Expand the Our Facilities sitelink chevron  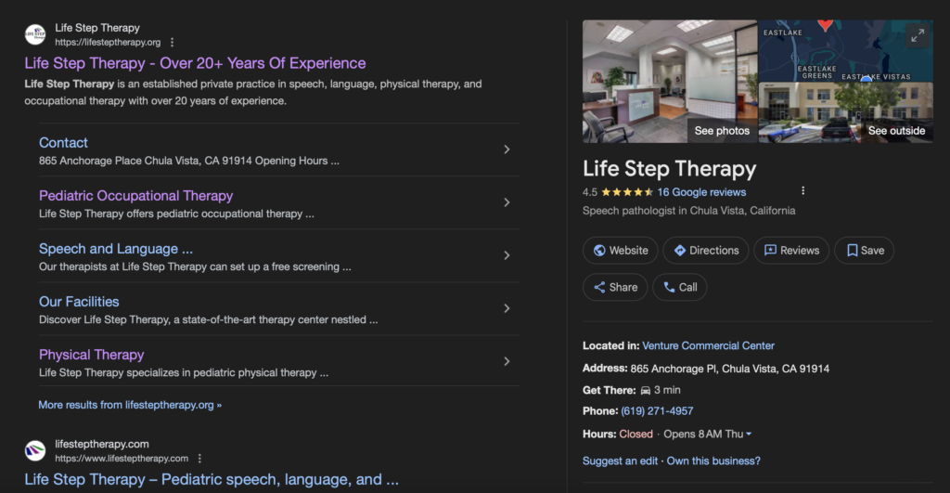tap(507, 308)
